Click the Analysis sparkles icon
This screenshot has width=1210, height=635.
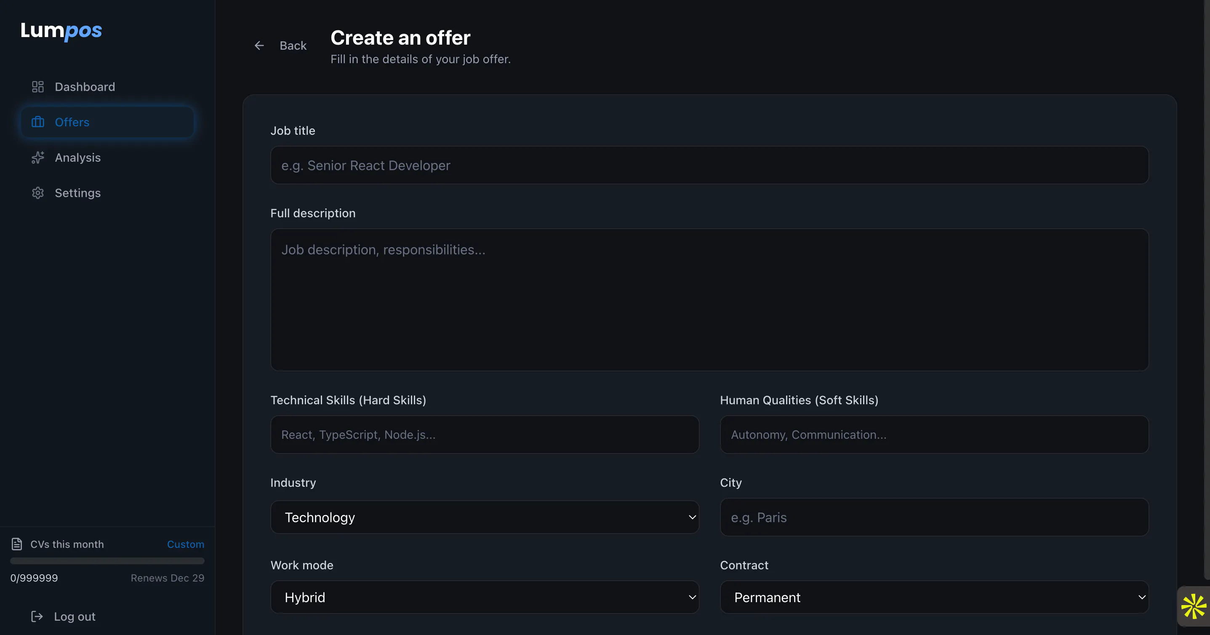click(x=37, y=157)
